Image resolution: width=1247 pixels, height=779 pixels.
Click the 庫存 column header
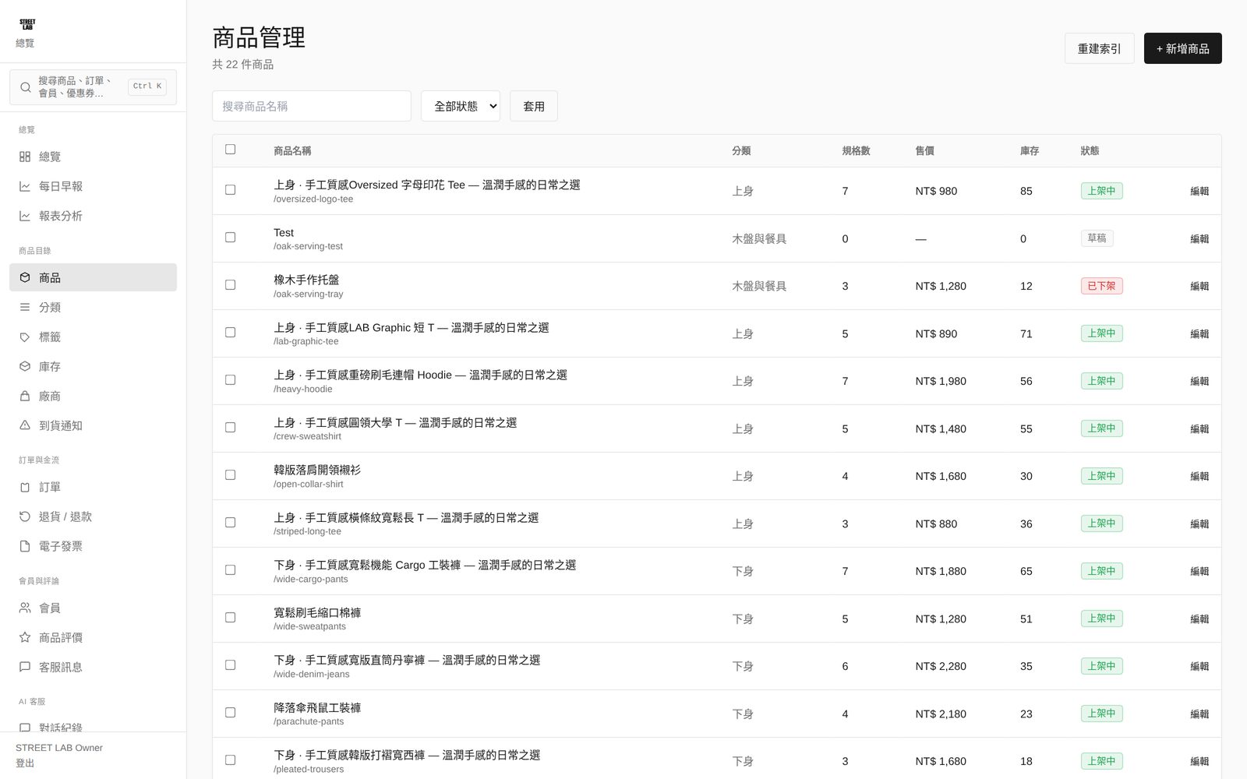pyautogui.click(x=1030, y=150)
